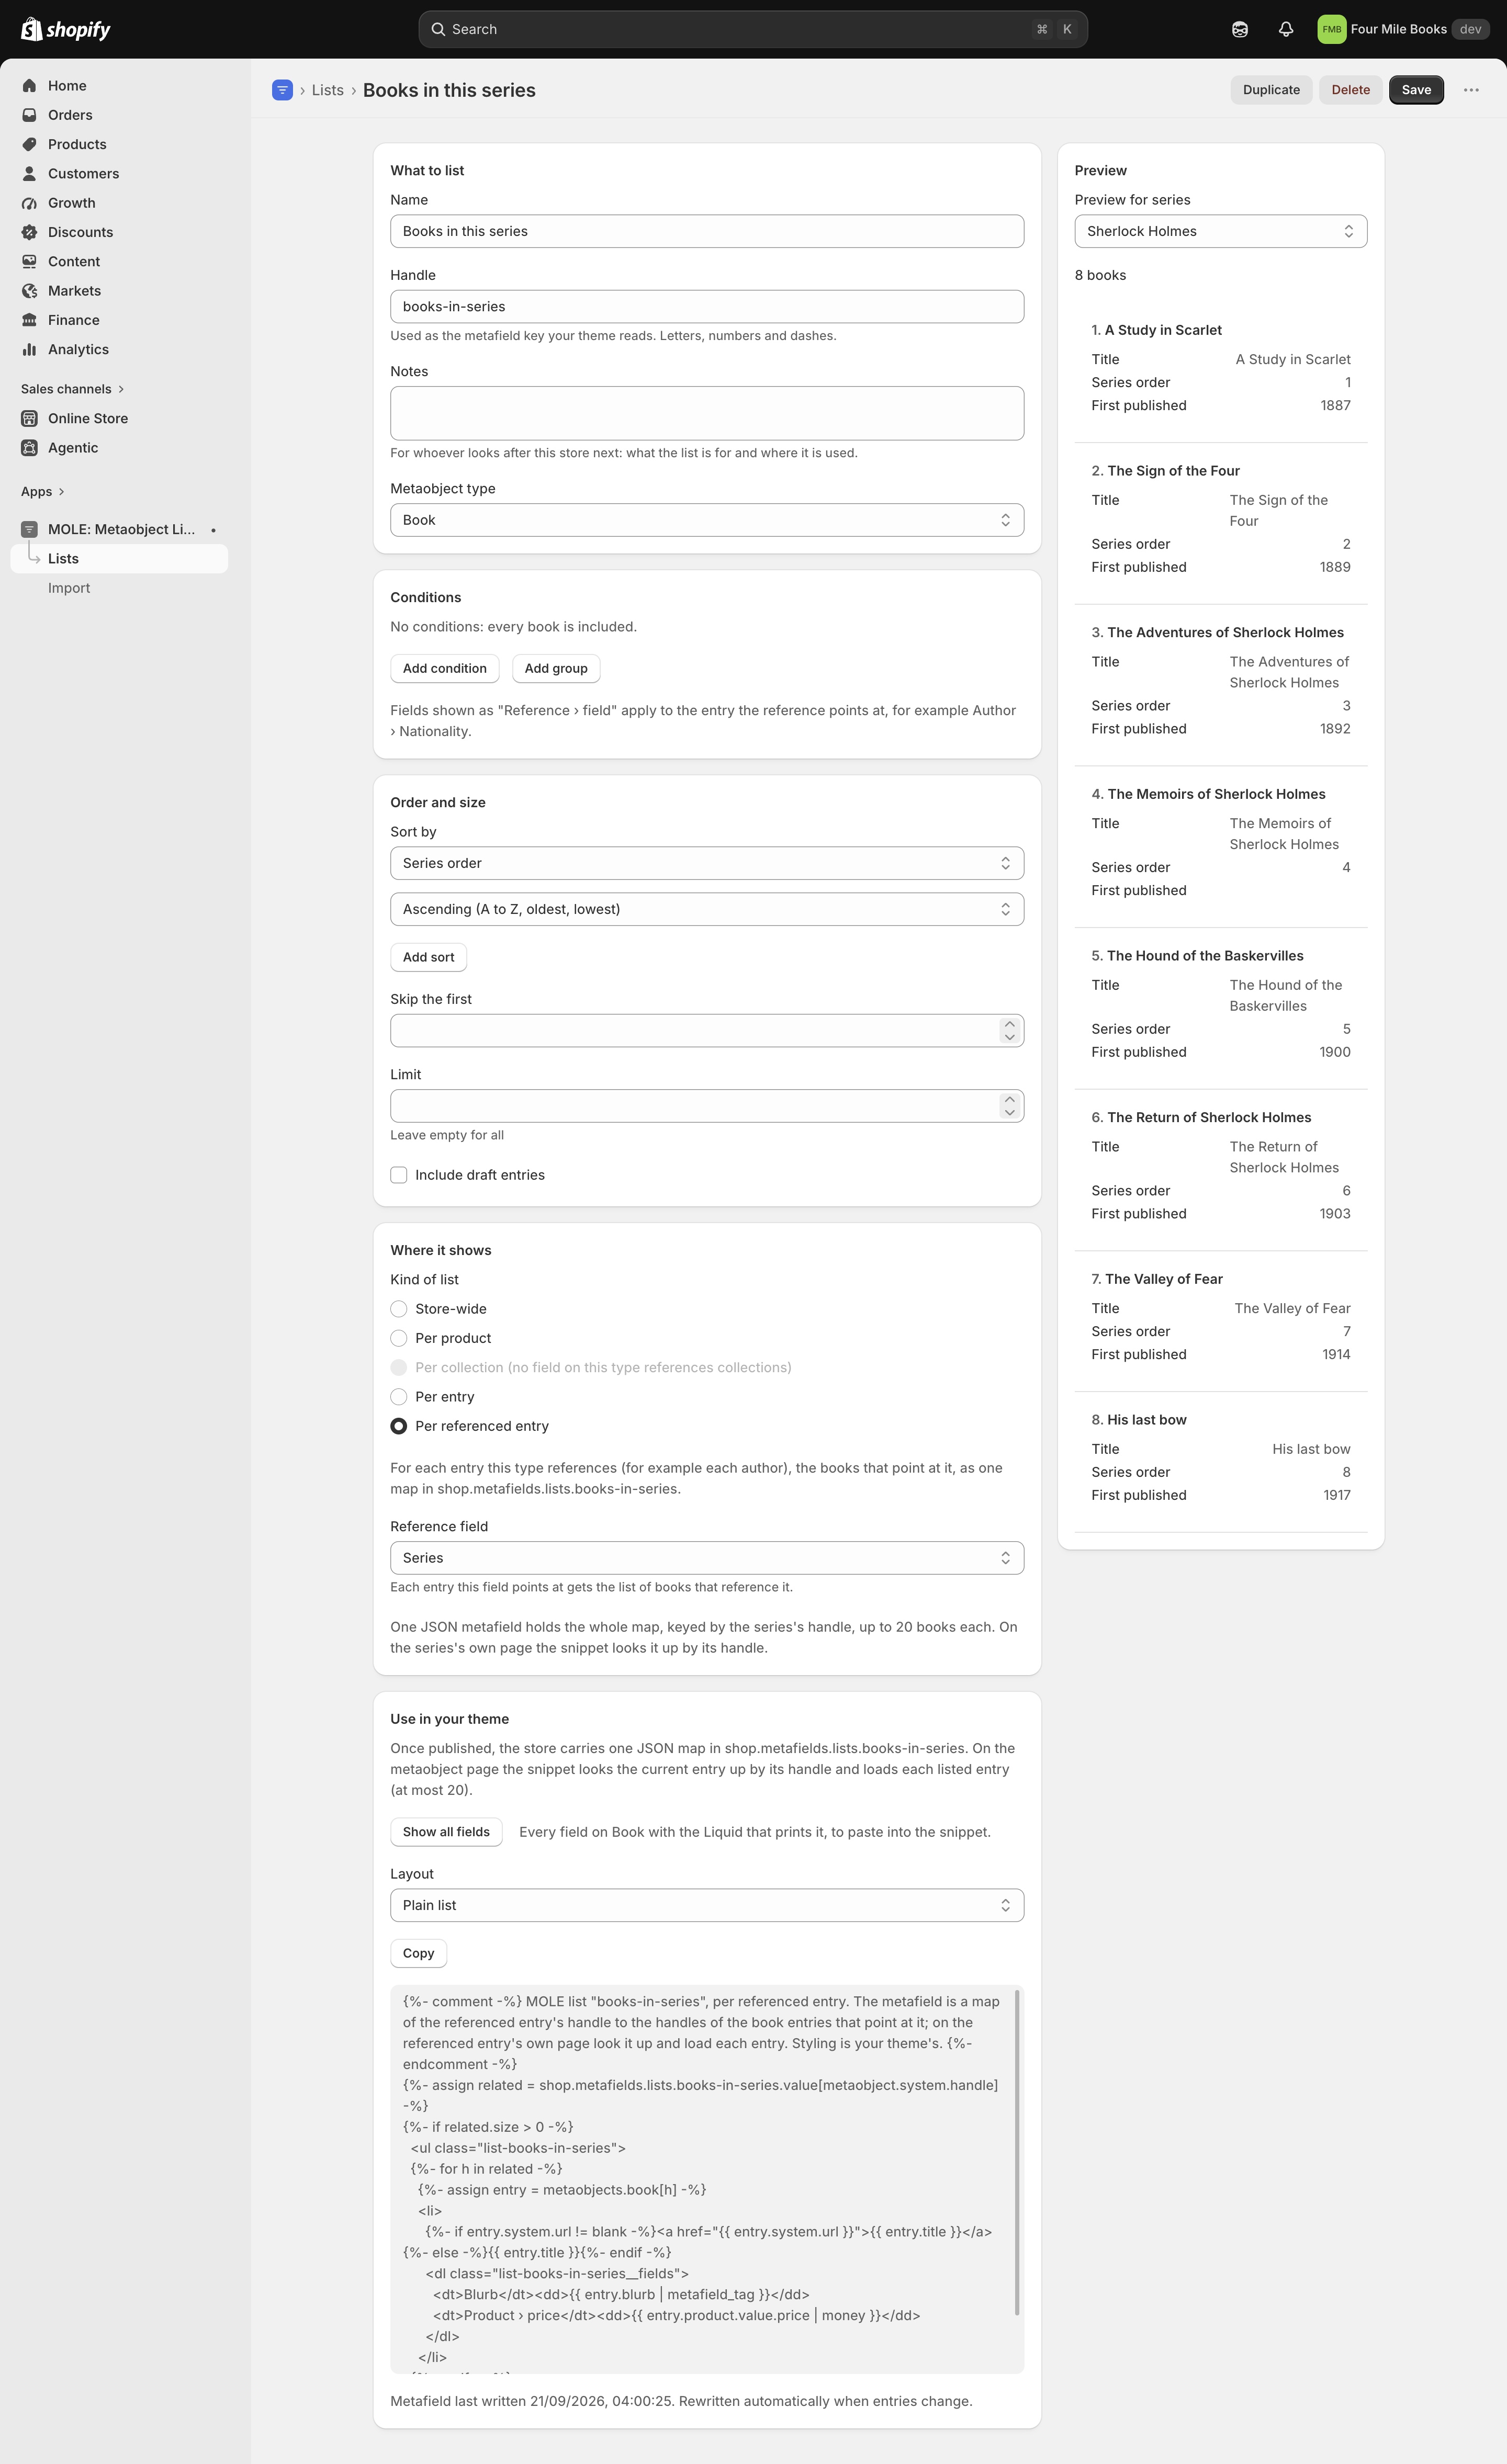1507x2464 pixels.
Task: Open the Home icon in sidebar
Action: point(29,86)
